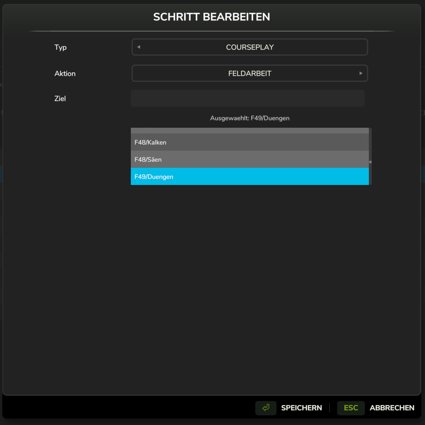Click the Ausgewaehlt: F49/Duengen label

[249, 118]
